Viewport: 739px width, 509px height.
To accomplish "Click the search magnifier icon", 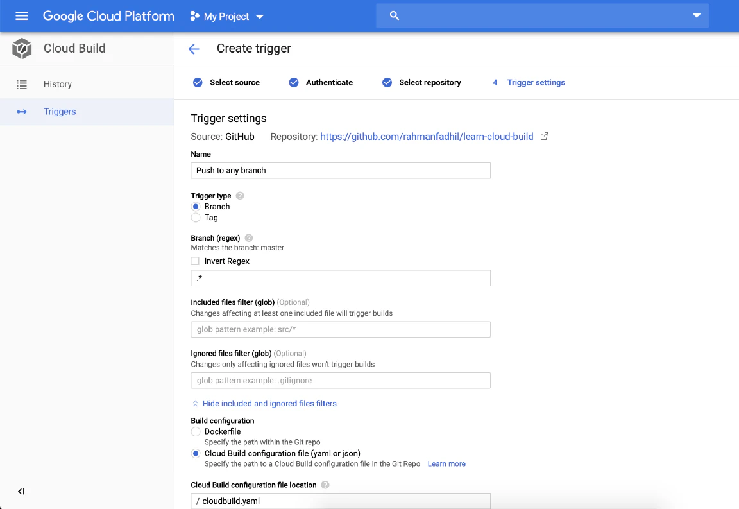I will pyautogui.click(x=395, y=16).
